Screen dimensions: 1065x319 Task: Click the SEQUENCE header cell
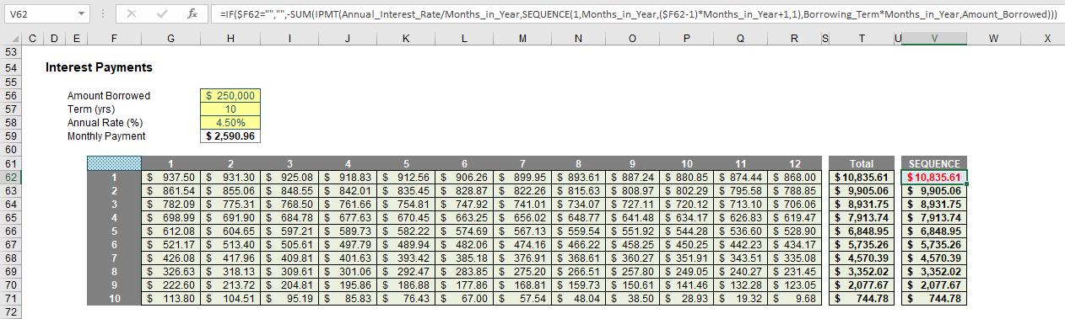pos(933,163)
